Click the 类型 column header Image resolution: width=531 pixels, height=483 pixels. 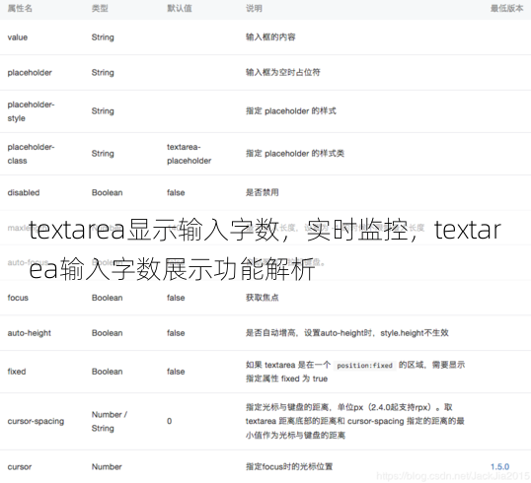100,9
